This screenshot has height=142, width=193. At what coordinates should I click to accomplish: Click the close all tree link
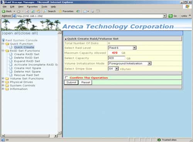[x=29, y=33]
